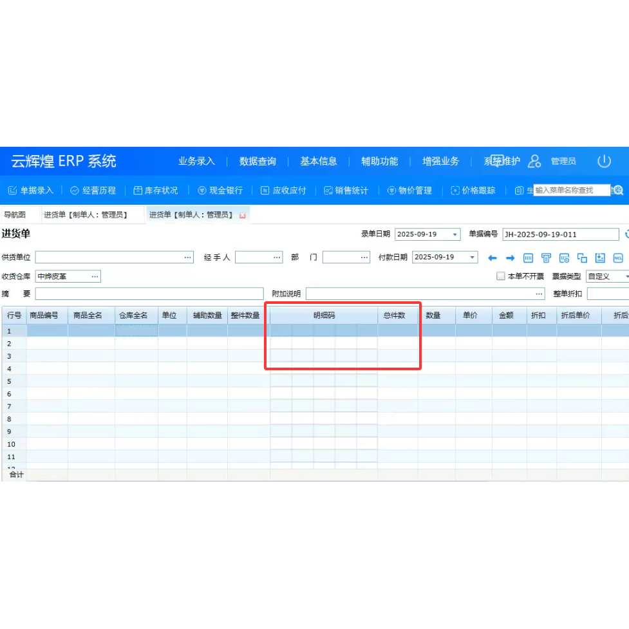Click the 数量 column header
The width and height of the screenshot is (629, 629).
point(437,315)
